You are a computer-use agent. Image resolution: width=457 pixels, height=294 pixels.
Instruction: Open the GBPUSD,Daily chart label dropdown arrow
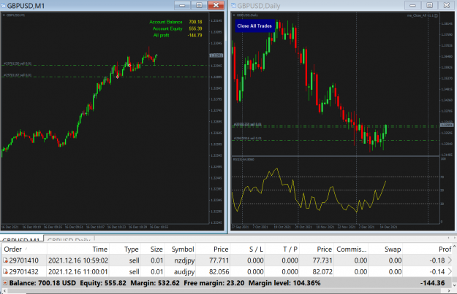coord(234,15)
